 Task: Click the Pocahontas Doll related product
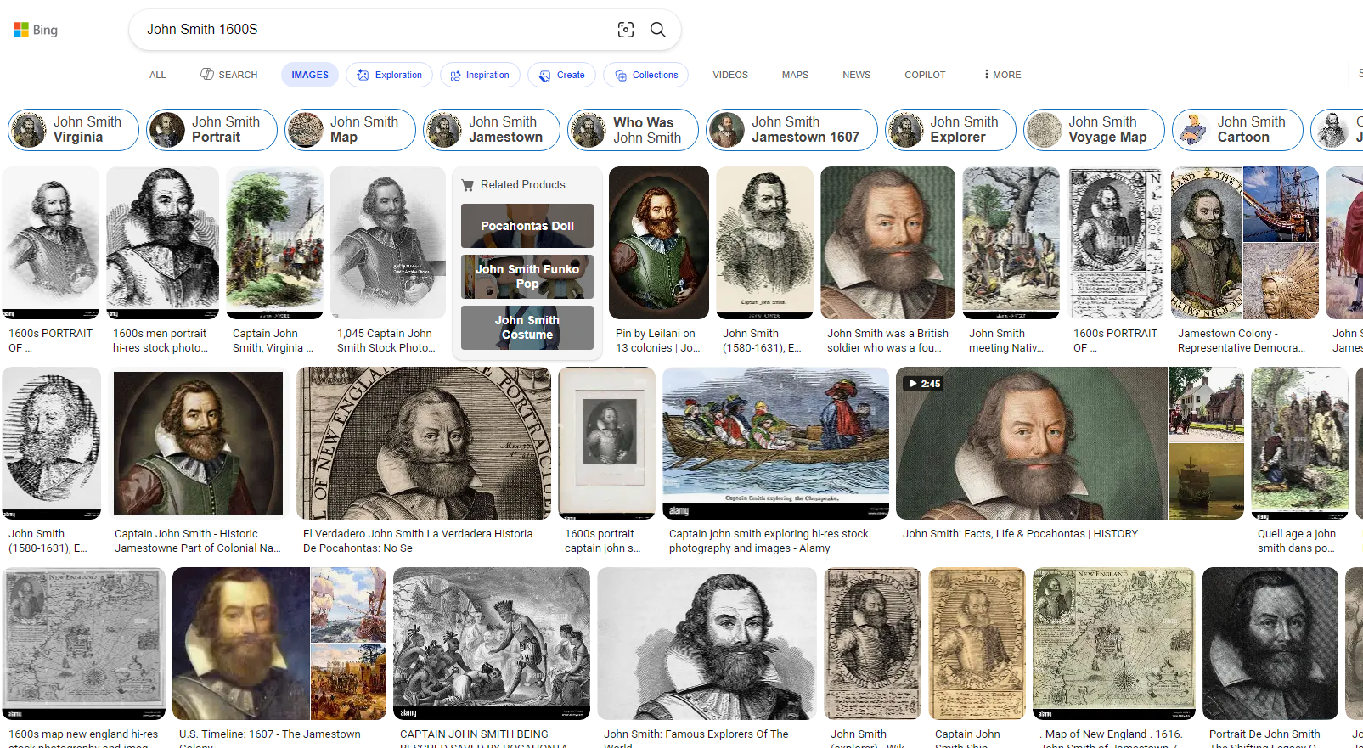[x=527, y=226]
